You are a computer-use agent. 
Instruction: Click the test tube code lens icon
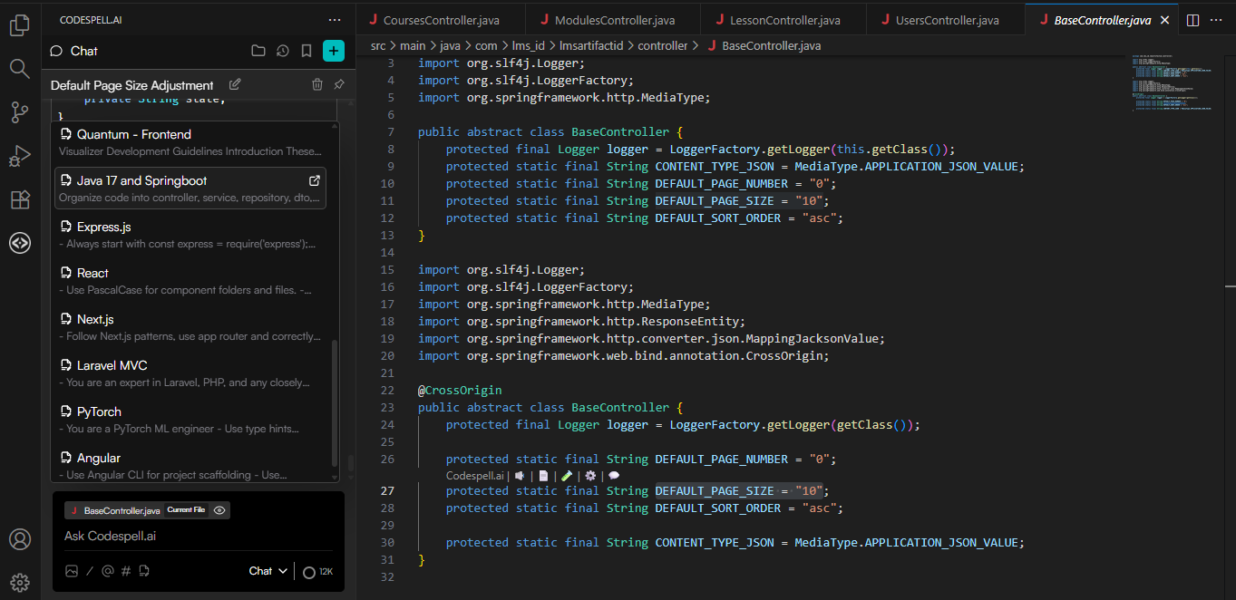coord(567,475)
